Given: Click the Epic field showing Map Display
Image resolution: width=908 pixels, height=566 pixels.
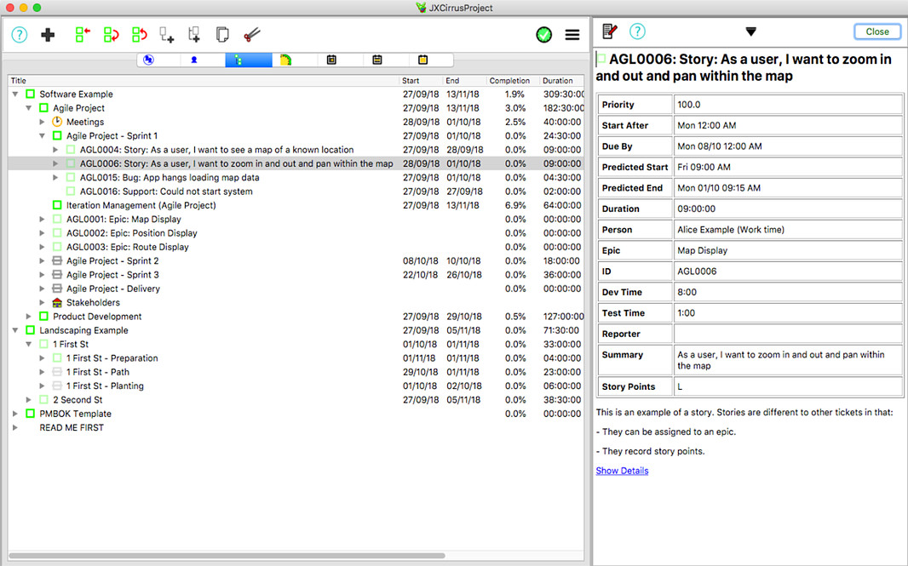Looking at the screenshot, I should 788,250.
